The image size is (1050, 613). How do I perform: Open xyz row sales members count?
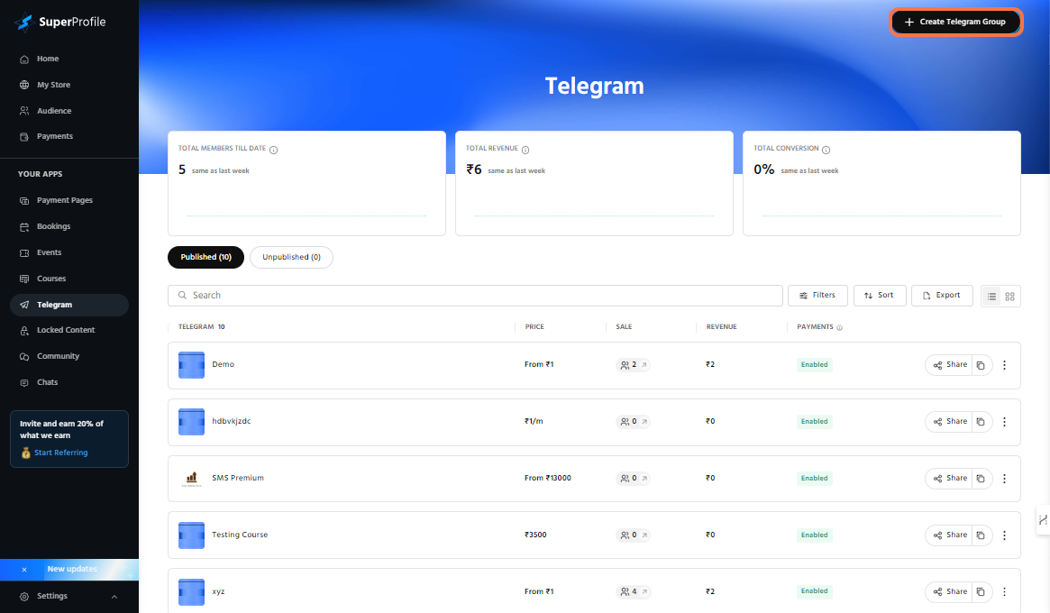pos(632,591)
